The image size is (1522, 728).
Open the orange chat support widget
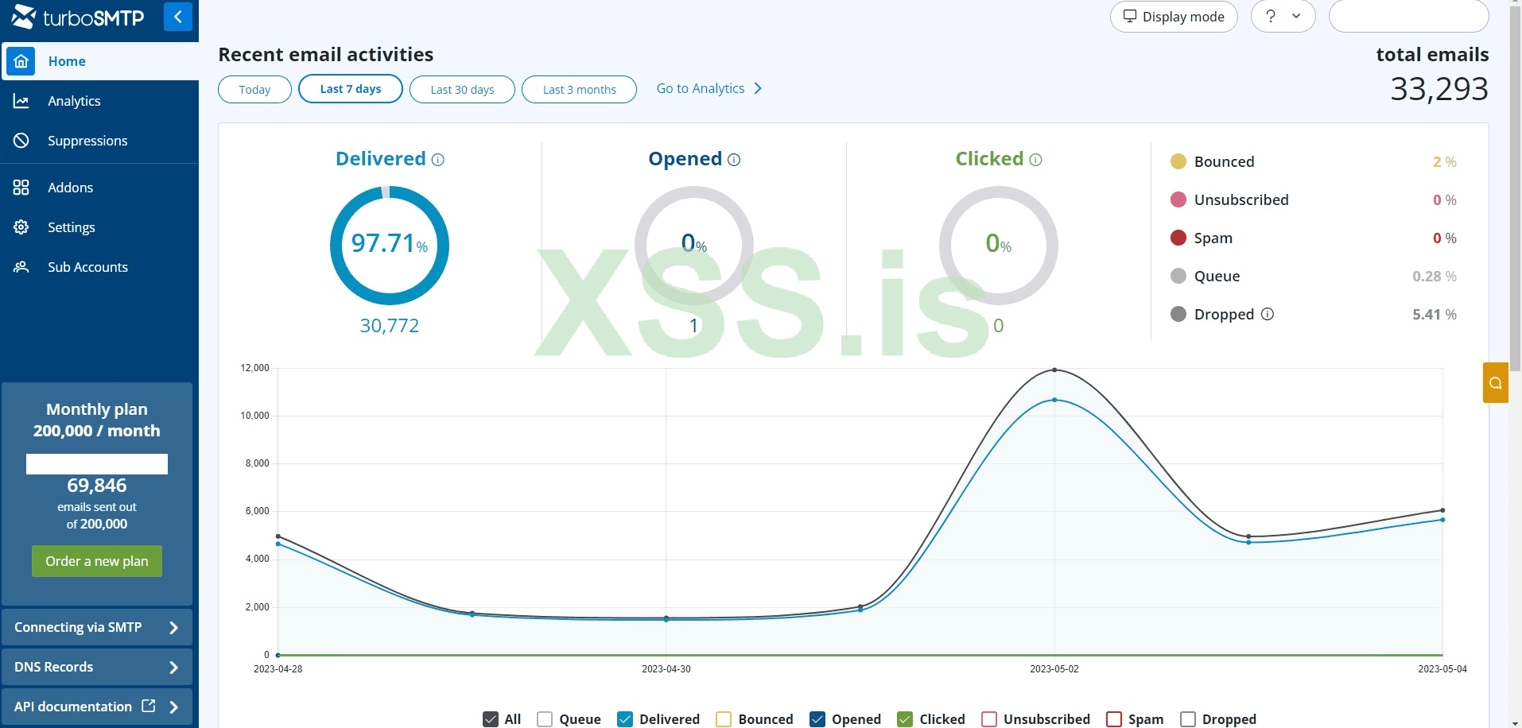[1496, 383]
